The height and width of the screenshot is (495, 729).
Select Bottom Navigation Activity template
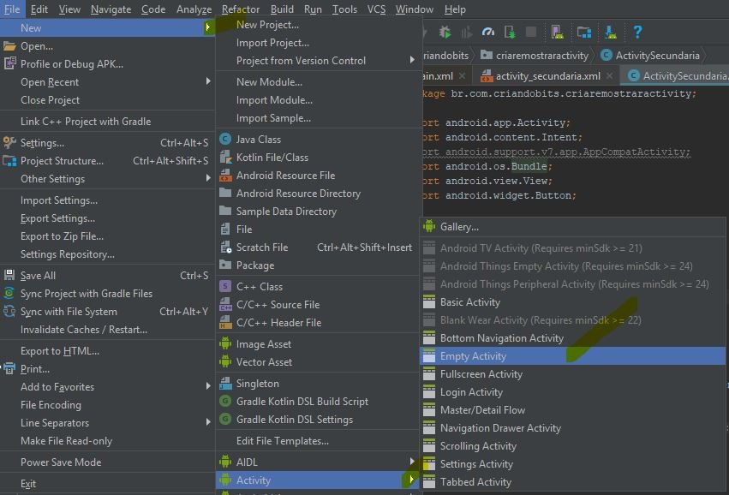click(x=573, y=338)
